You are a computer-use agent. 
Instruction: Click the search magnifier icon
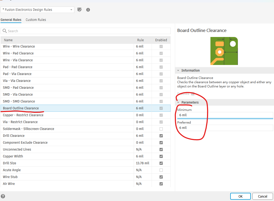(4, 31)
